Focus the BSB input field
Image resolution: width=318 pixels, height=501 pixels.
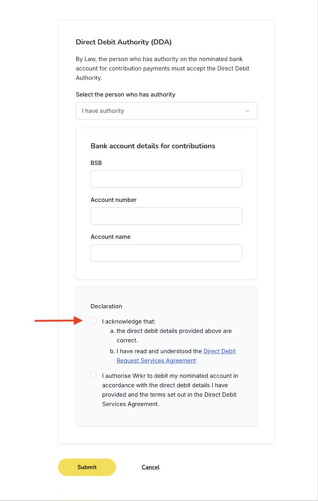coord(166,179)
